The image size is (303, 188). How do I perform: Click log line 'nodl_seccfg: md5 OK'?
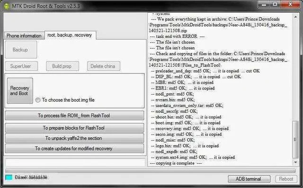tap(175, 111)
